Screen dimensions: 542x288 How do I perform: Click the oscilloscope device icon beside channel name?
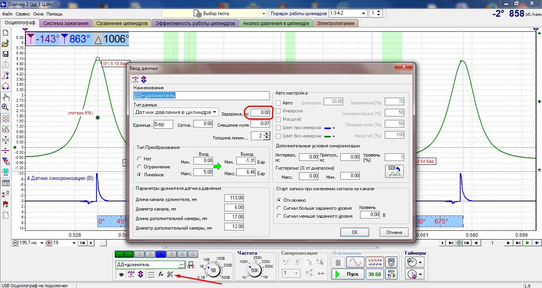[x=191, y=265]
